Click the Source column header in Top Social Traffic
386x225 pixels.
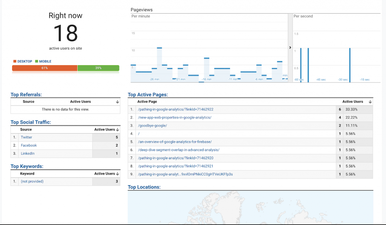coord(26,129)
